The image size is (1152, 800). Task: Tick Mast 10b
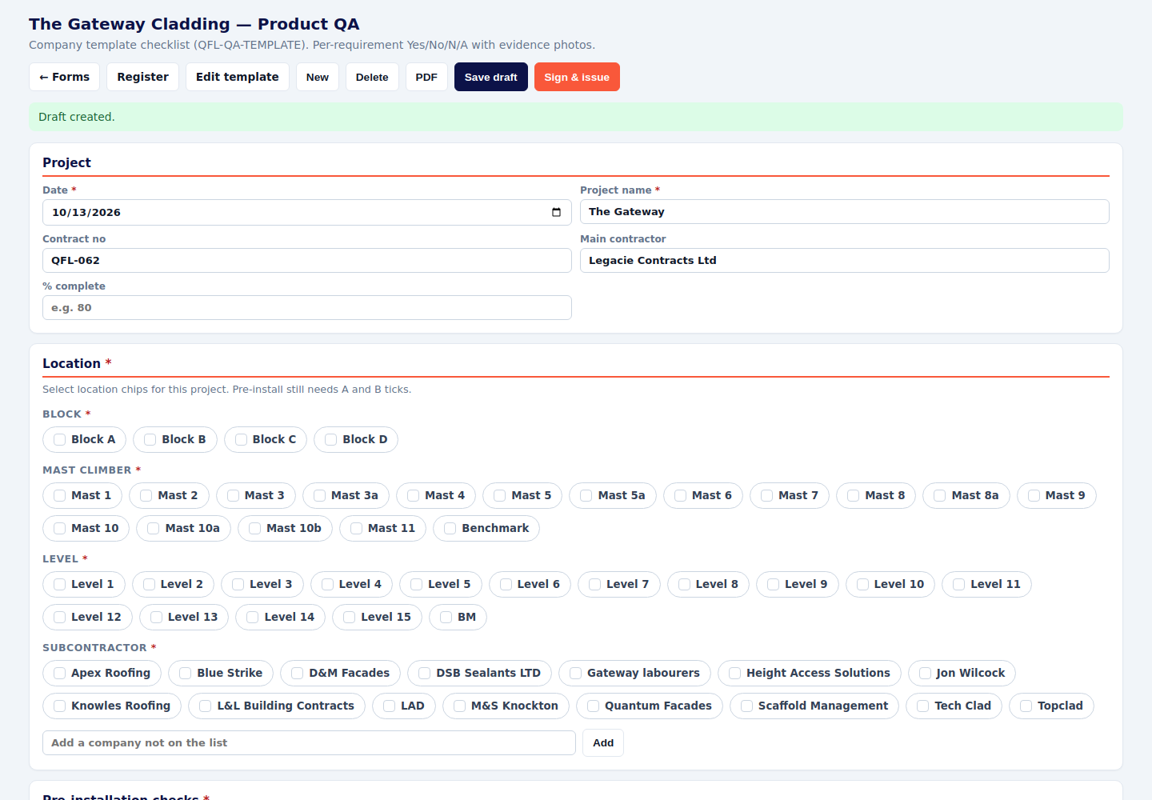(x=285, y=528)
